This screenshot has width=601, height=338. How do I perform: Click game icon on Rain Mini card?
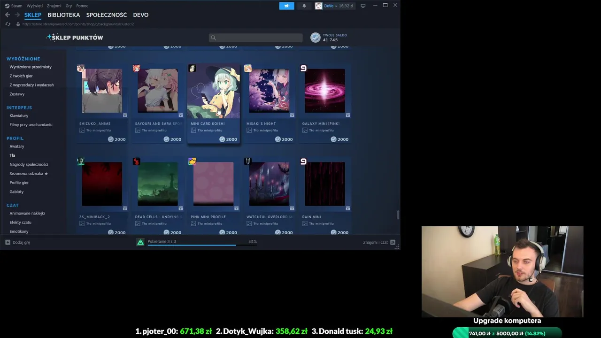click(x=303, y=161)
